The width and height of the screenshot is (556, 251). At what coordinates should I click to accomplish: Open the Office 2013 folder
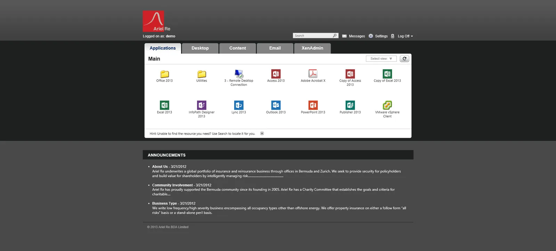[x=164, y=76]
